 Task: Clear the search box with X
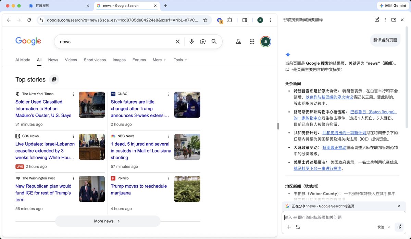click(x=178, y=41)
